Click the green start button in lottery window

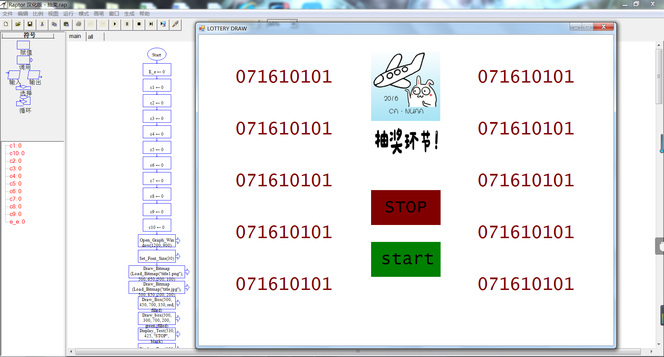click(x=406, y=259)
